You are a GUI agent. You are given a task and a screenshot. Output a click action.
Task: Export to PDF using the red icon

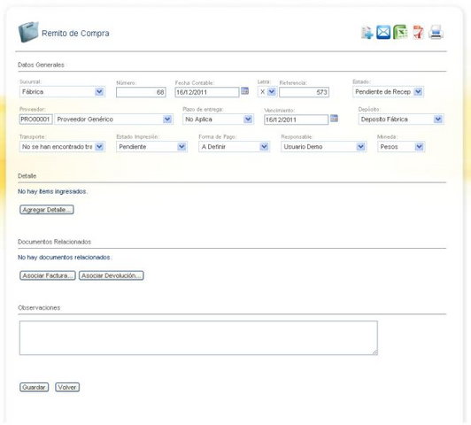418,32
